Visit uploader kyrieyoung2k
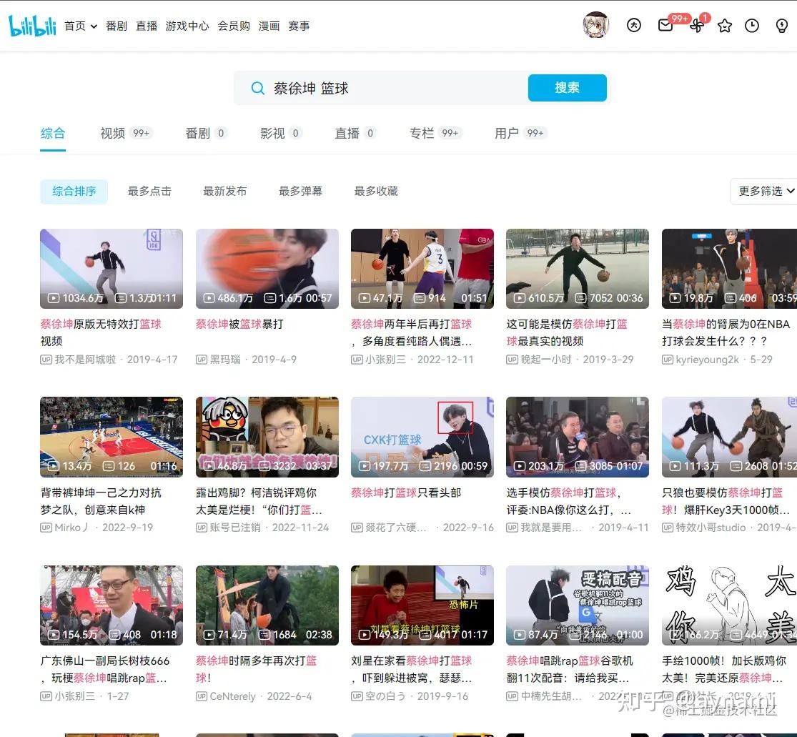 tap(707, 360)
